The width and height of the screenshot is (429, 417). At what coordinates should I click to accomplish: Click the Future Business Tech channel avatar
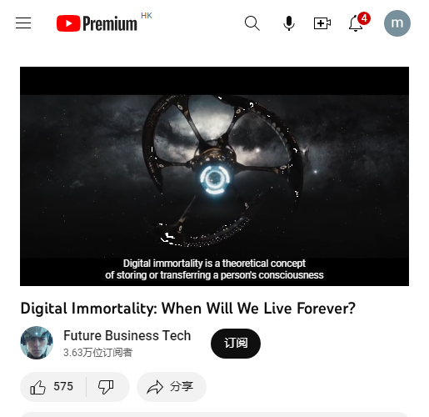tap(37, 343)
